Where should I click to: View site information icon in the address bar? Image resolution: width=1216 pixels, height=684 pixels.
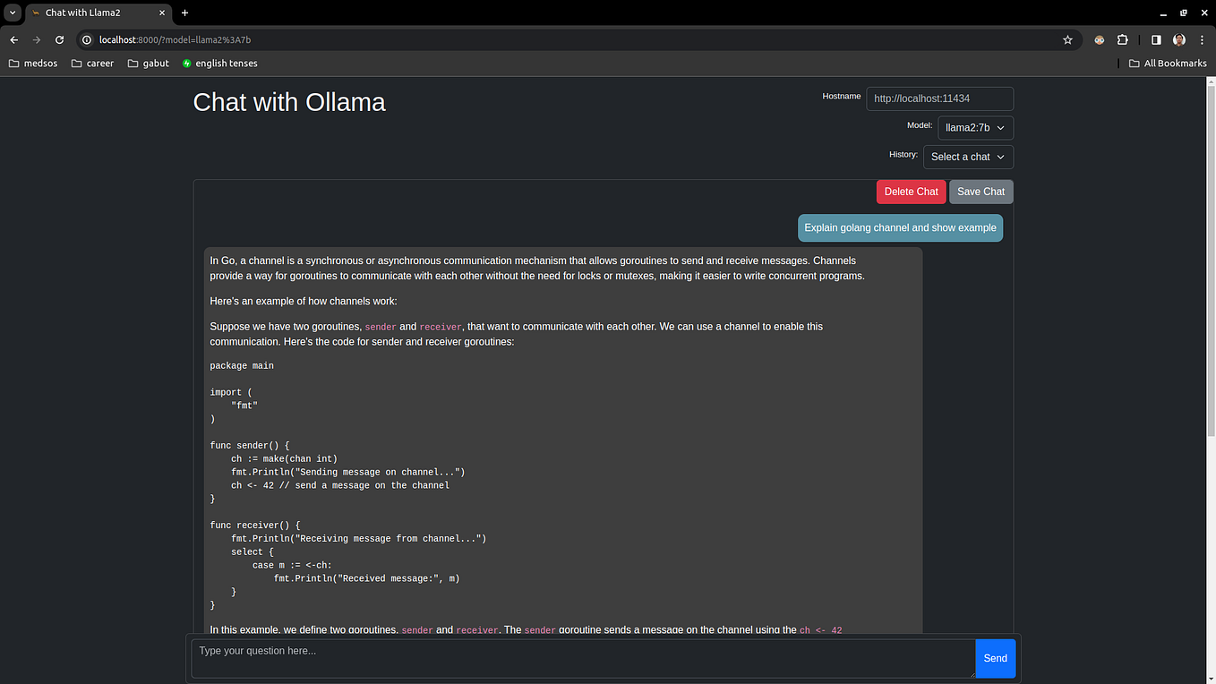click(x=85, y=39)
